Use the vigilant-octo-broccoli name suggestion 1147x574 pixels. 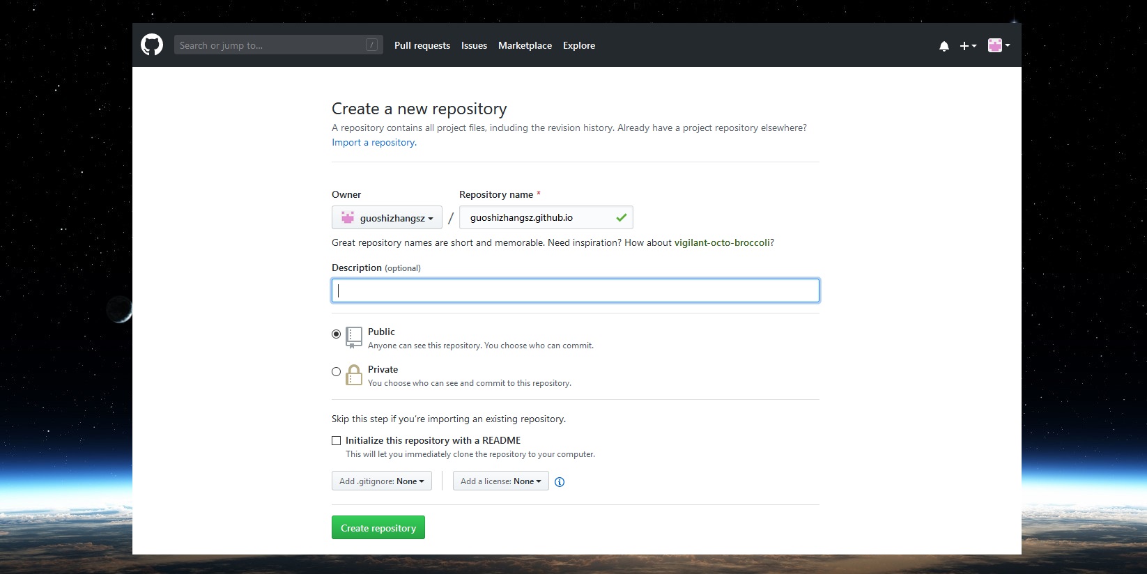(x=722, y=242)
